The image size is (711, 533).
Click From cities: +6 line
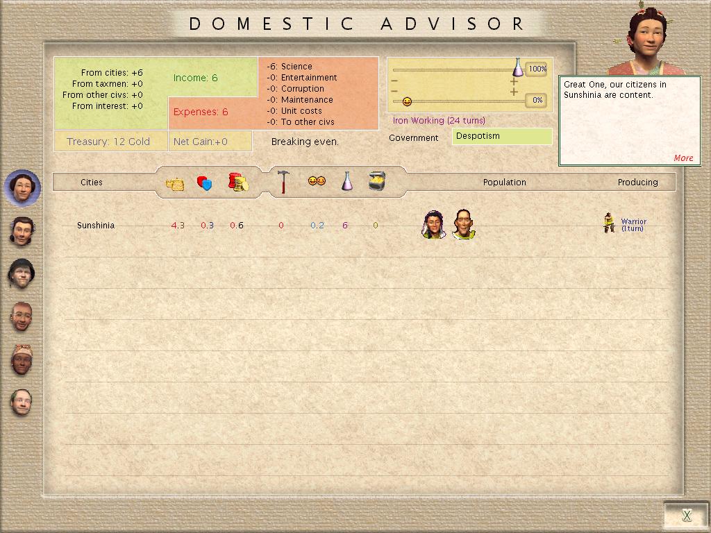tap(112, 72)
